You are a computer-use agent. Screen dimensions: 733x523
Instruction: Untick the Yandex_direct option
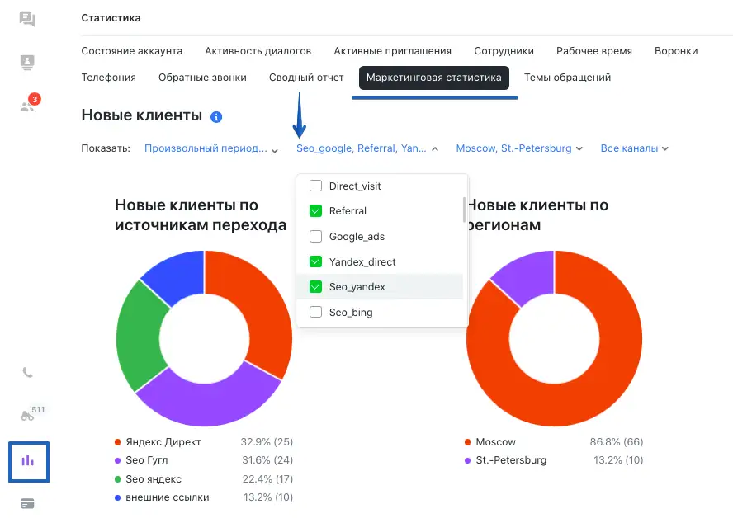[x=315, y=261]
